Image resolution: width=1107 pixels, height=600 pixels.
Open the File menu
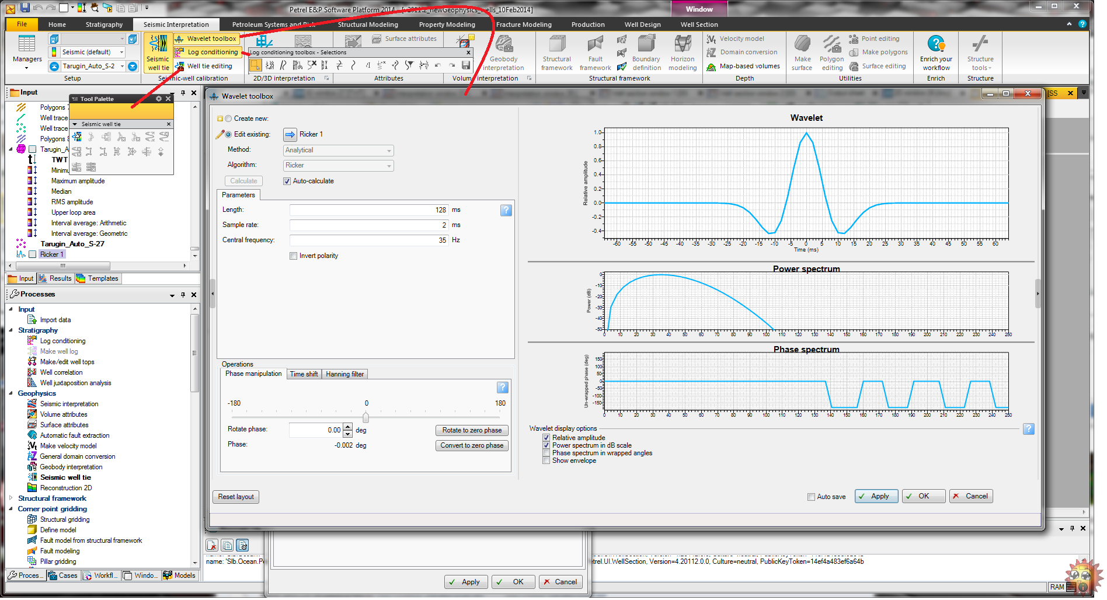tap(22, 24)
